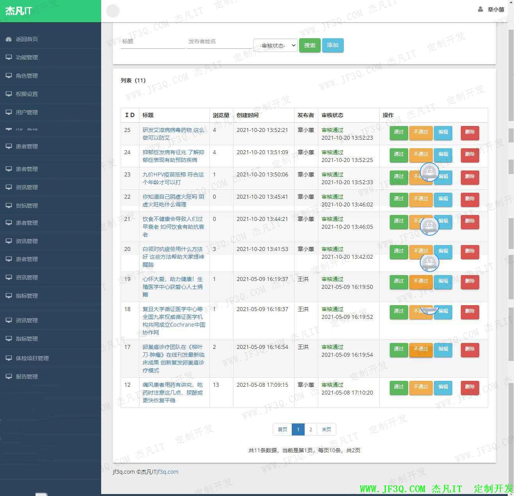Click the monitor icon beside 权限设置

coord(9,94)
